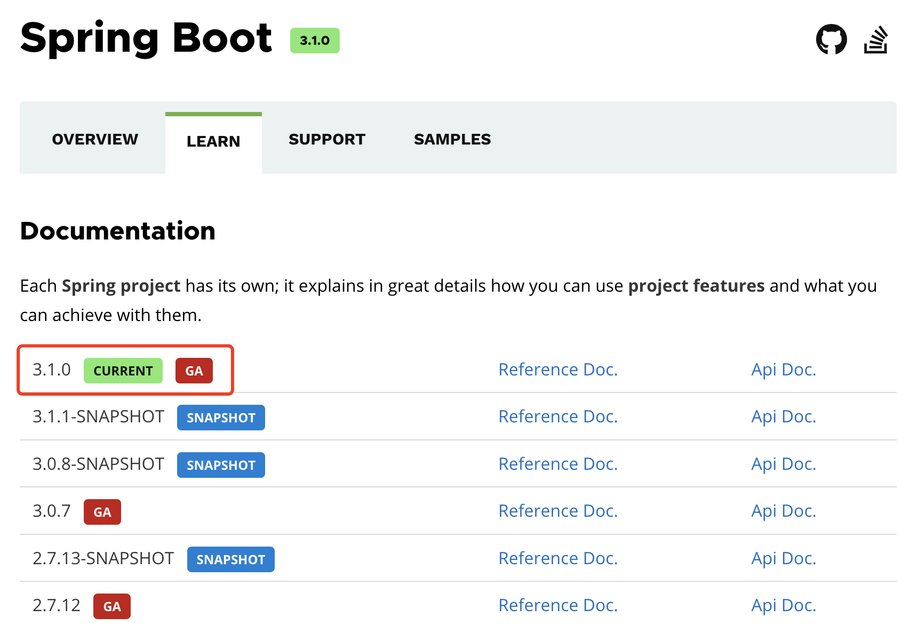Open Reference Doc. for 3.1.0
910x641 pixels.
click(558, 370)
